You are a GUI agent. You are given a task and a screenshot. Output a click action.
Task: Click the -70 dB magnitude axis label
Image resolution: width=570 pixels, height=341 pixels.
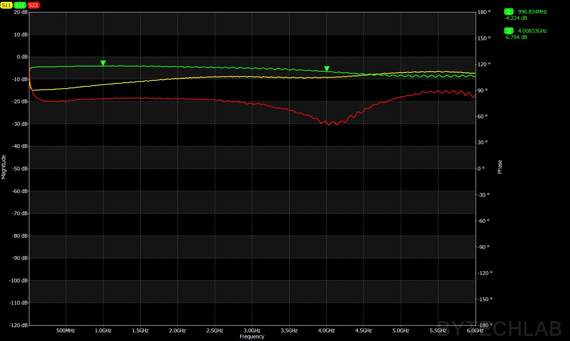tap(20, 213)
